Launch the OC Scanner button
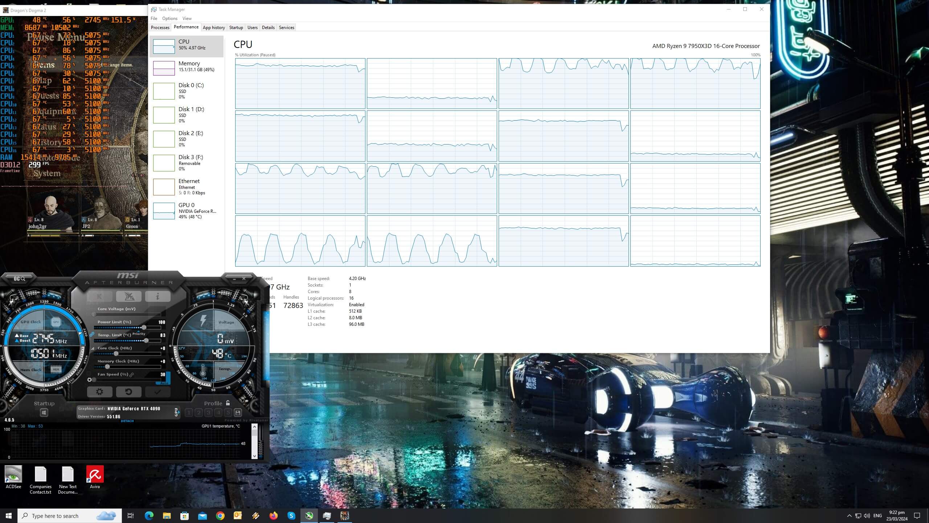929x523 pixels. pyautogui.click(x=20, y=279)
